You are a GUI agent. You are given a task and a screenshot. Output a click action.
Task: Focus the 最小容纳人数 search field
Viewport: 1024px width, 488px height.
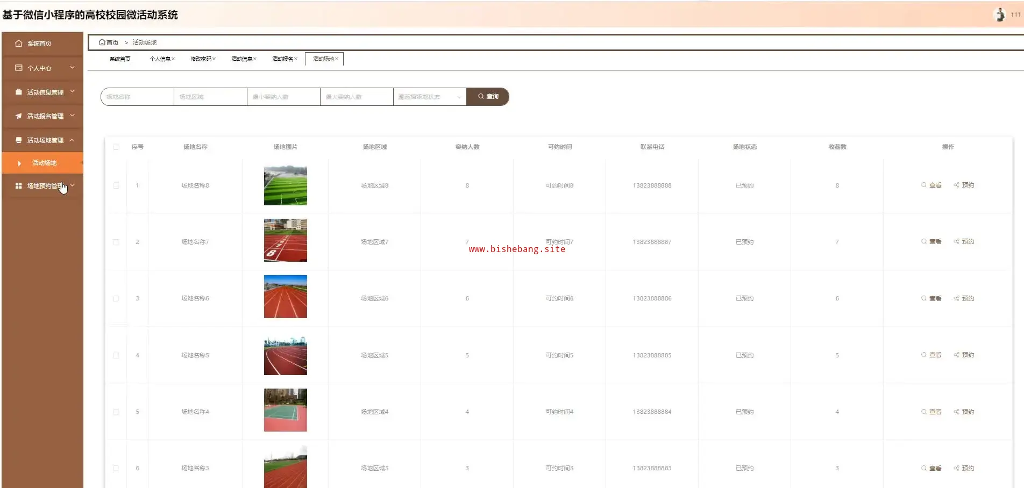(283, 97)
